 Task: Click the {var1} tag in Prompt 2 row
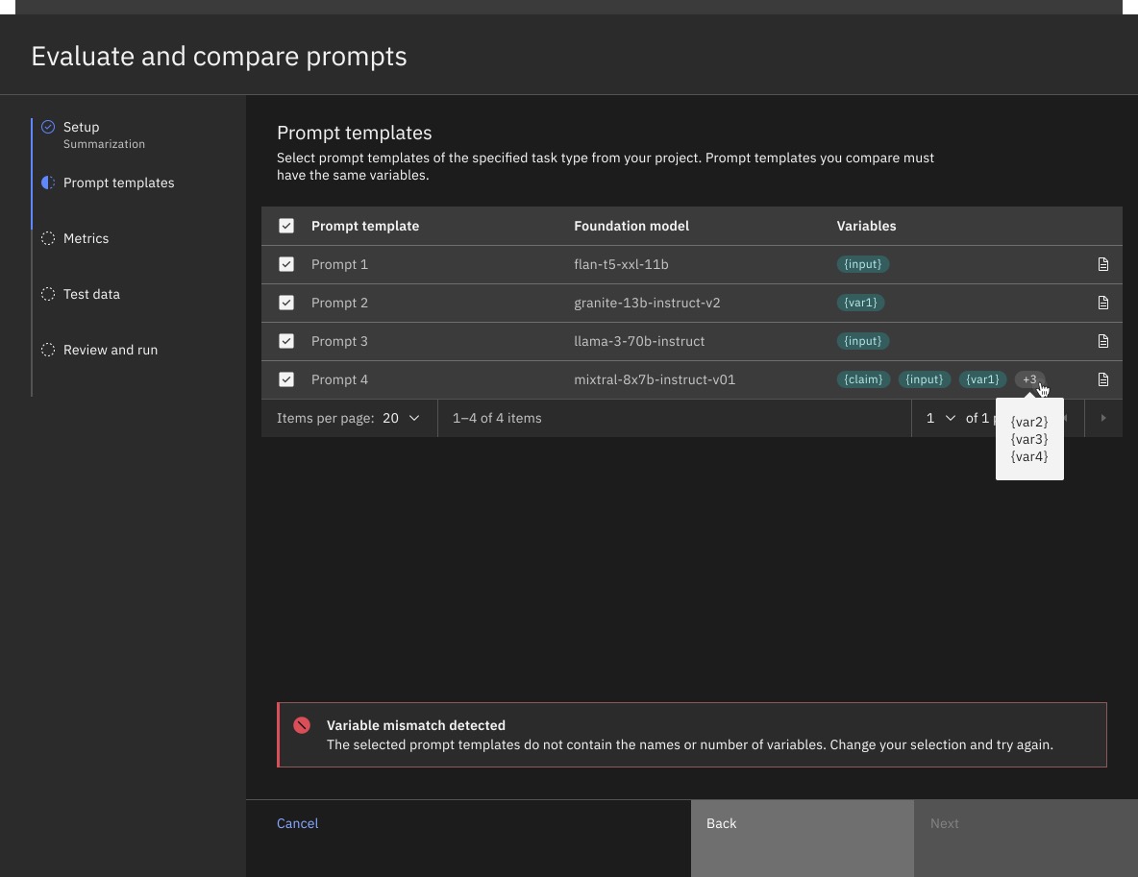pos(860,303)
